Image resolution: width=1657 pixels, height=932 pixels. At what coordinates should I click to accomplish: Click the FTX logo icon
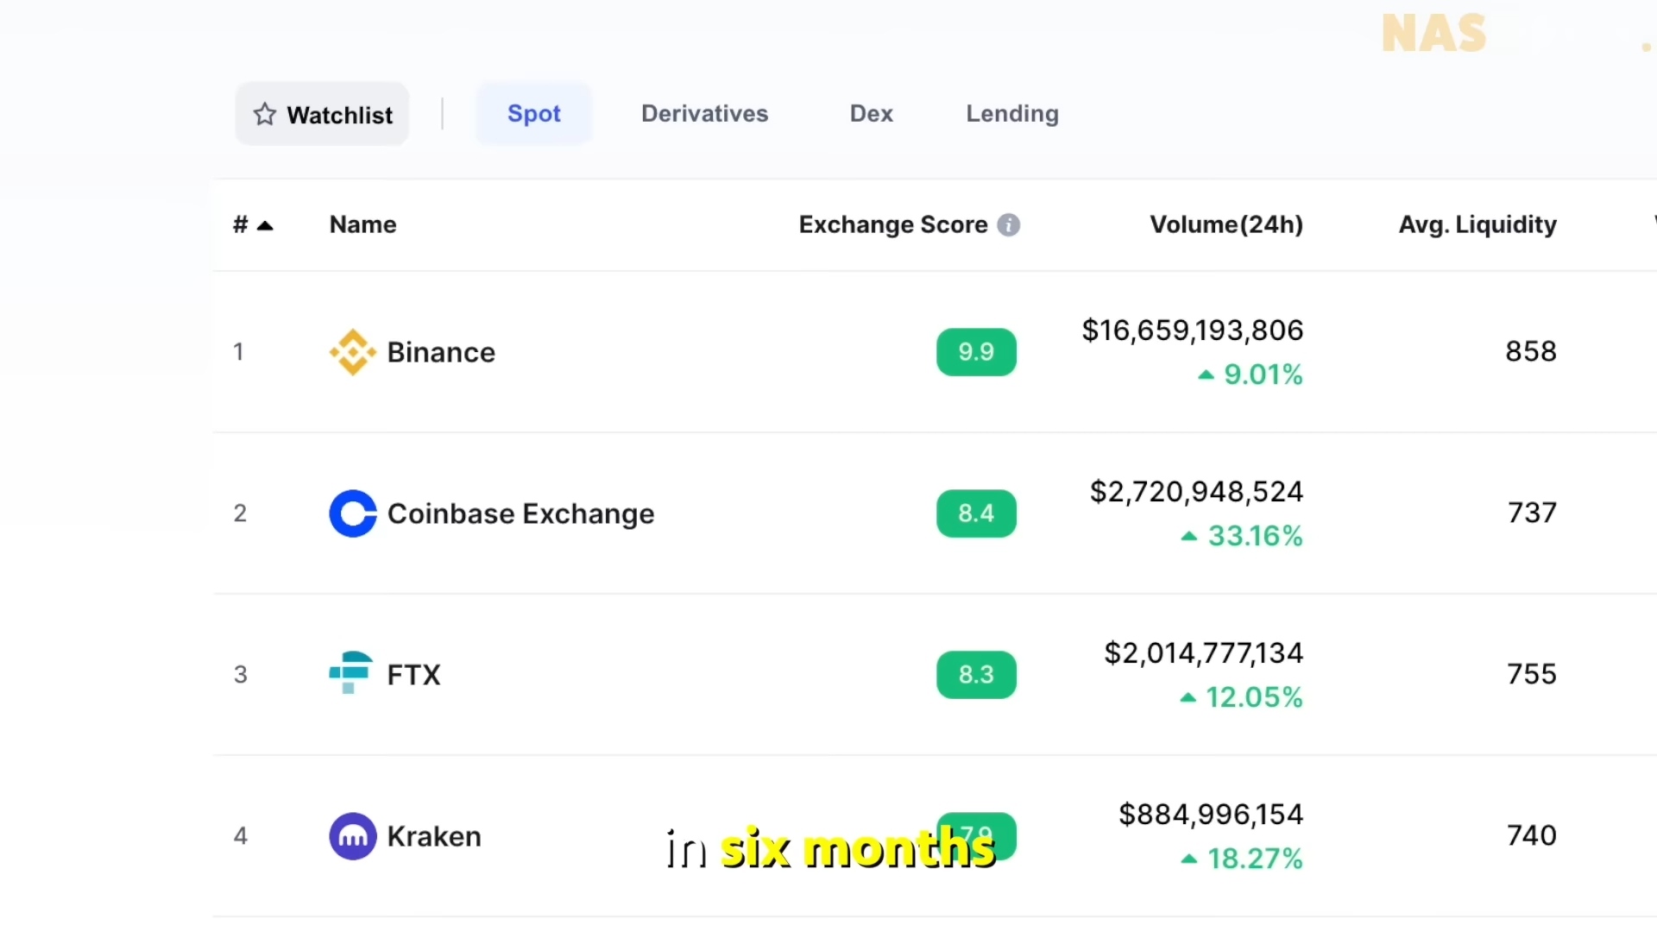(350, 673)
